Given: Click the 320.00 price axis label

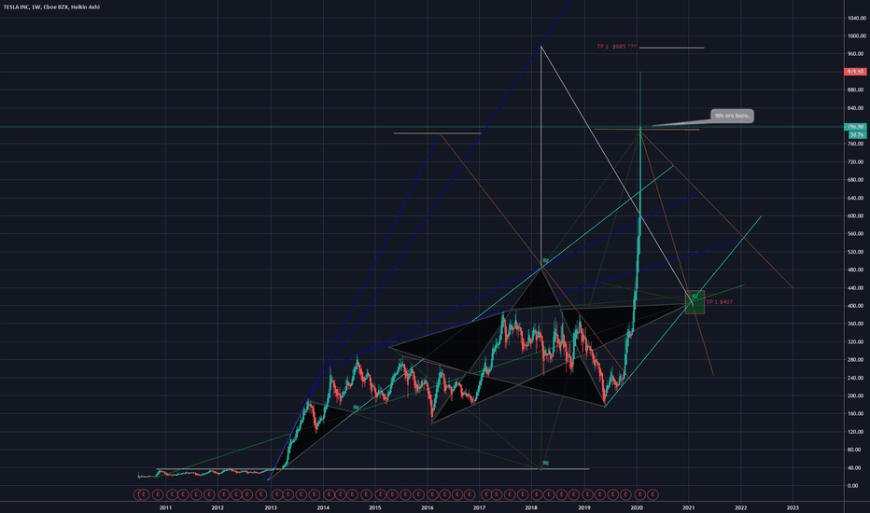Looking at the screenshot, I should click(x=856, y=341).
